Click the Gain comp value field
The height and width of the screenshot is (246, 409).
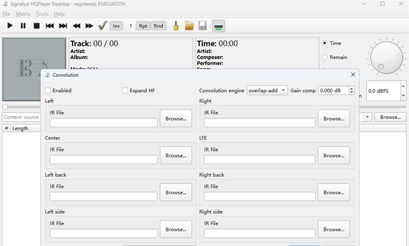tap(334, 91)
